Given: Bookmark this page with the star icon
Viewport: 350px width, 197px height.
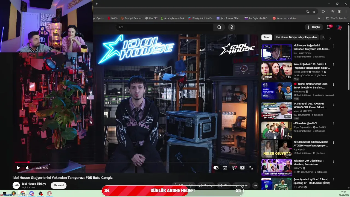Looking at the screenshot, I should [314, 11].
